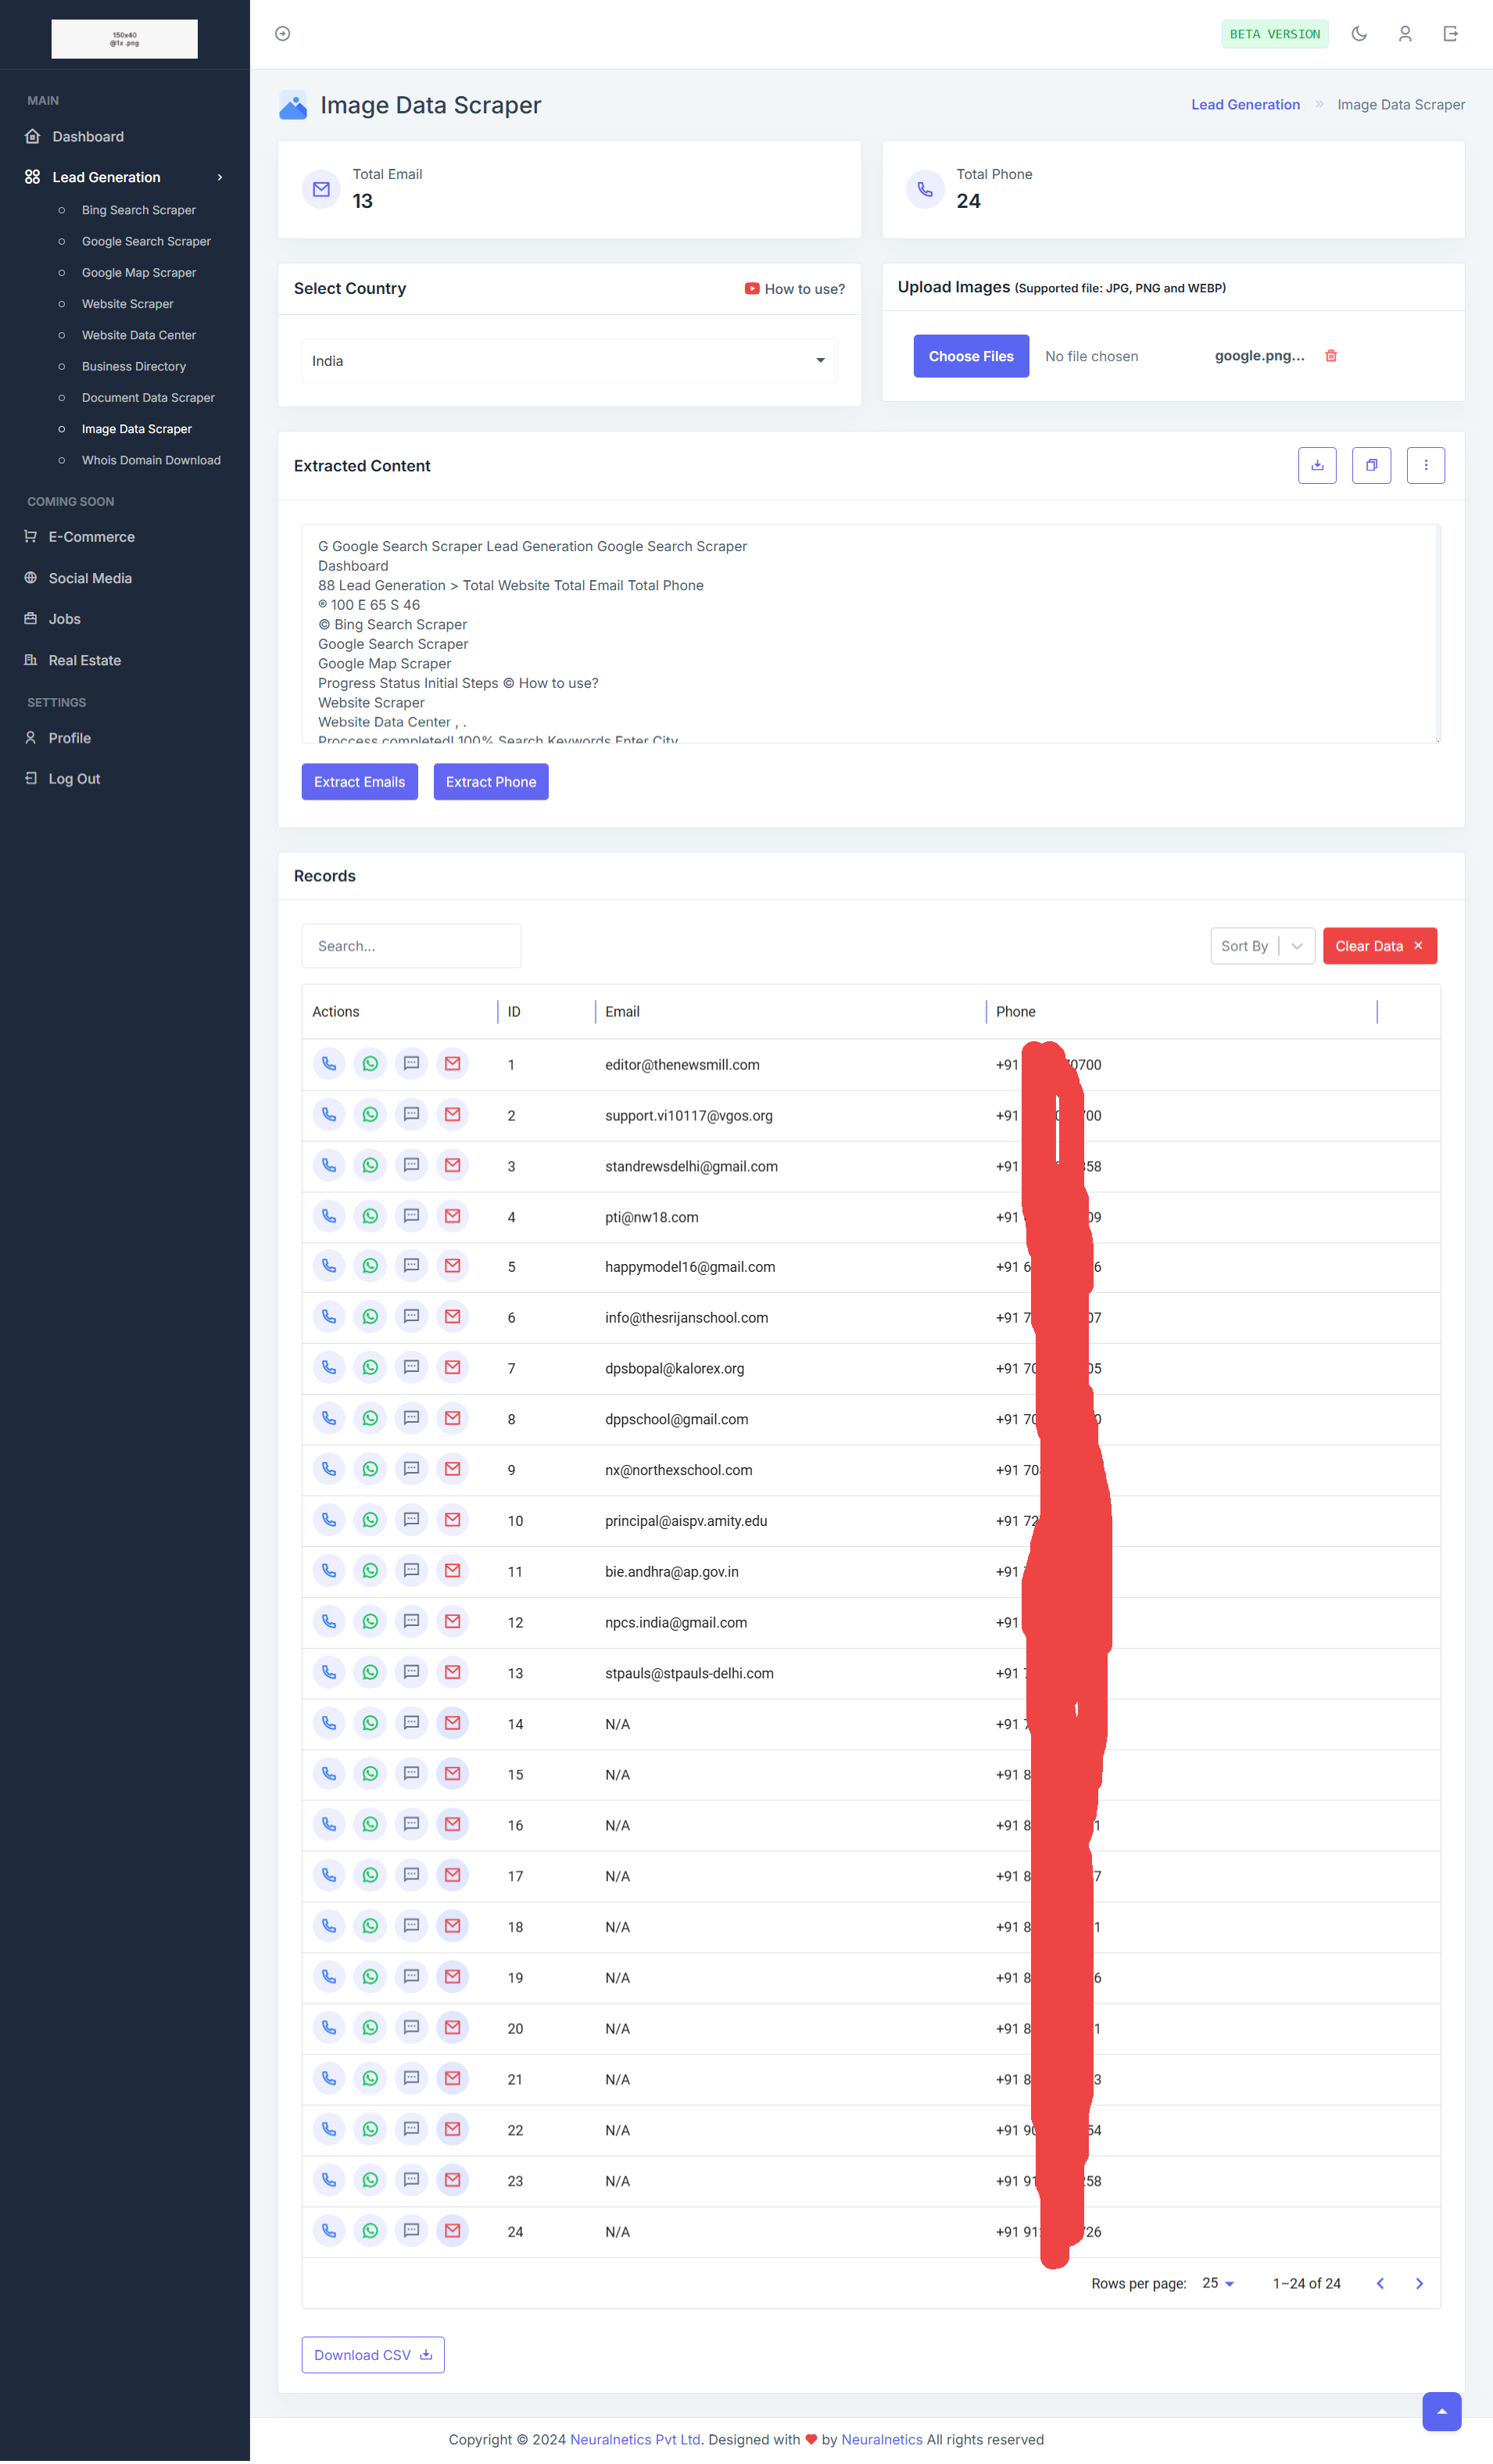Open the Sort By dropdown
This screenshot has height=2464, width=1493.
pos(1262,947)
